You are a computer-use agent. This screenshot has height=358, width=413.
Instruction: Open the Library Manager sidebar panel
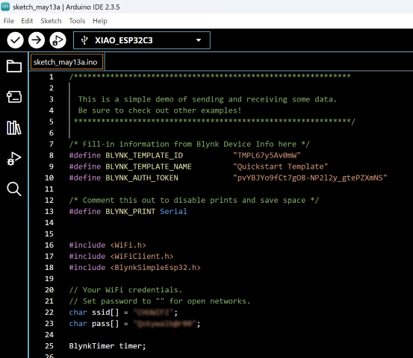[14, 128]
